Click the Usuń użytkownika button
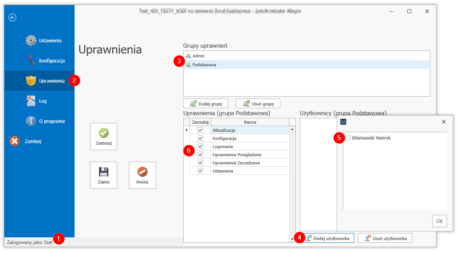This screenshot has width=459, height=254. 385,238
